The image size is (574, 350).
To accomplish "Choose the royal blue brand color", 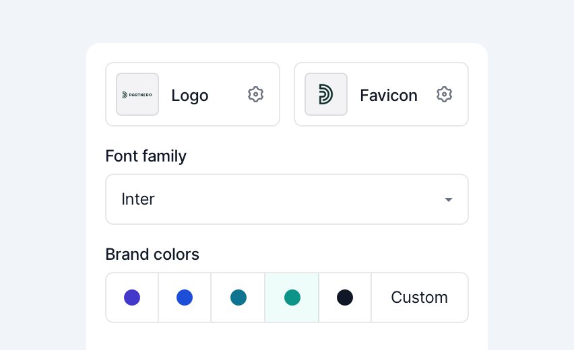I will tap(185, 297).
